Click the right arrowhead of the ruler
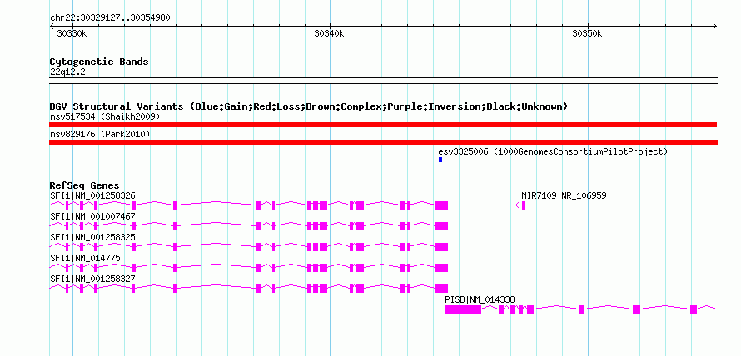 [x=714, y=27]
